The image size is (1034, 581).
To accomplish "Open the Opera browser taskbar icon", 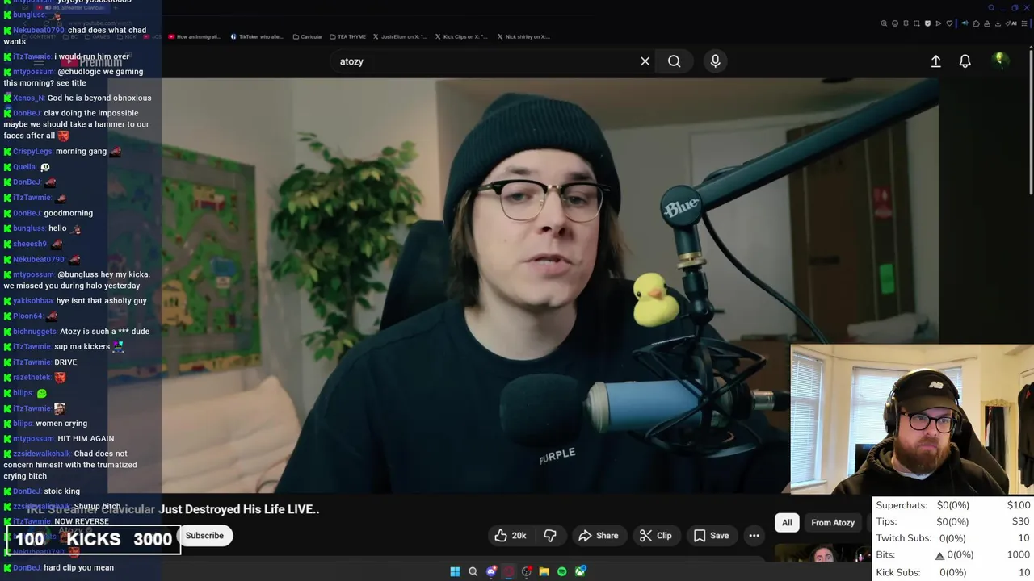I will click(509, 571).
